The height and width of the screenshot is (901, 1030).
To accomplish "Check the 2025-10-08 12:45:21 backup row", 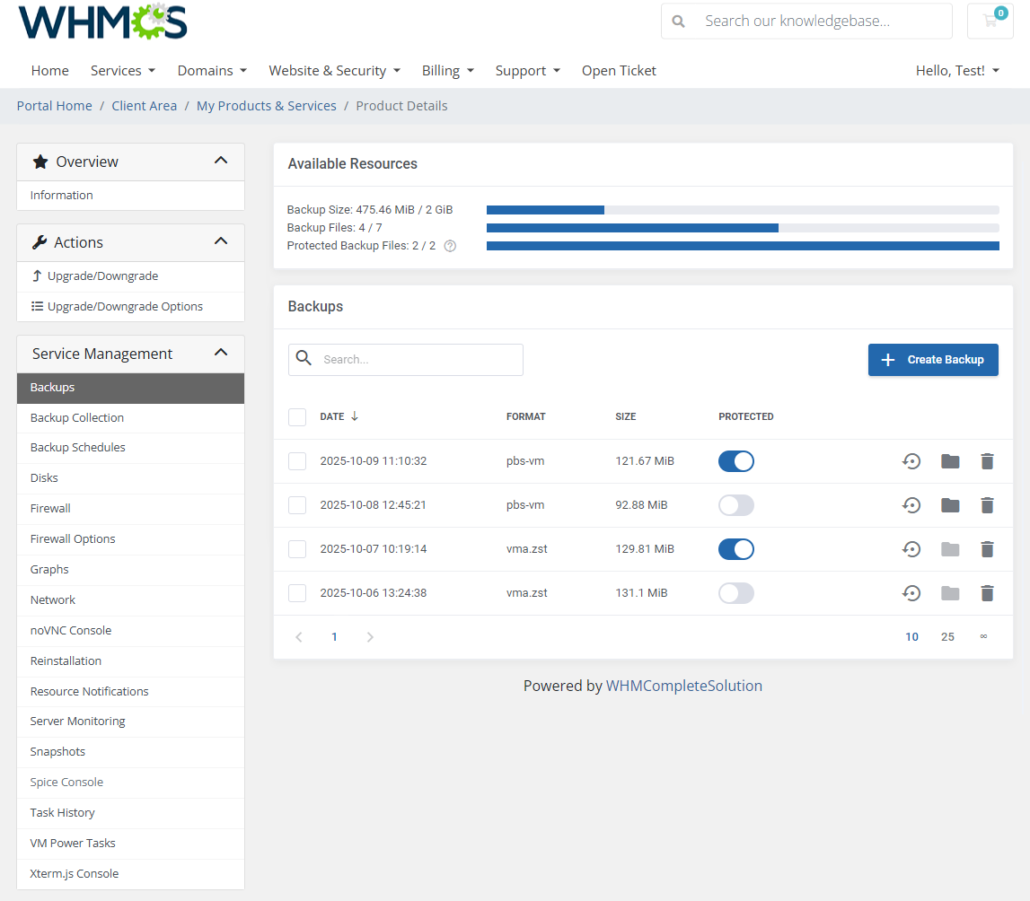I will coord(297,505).
